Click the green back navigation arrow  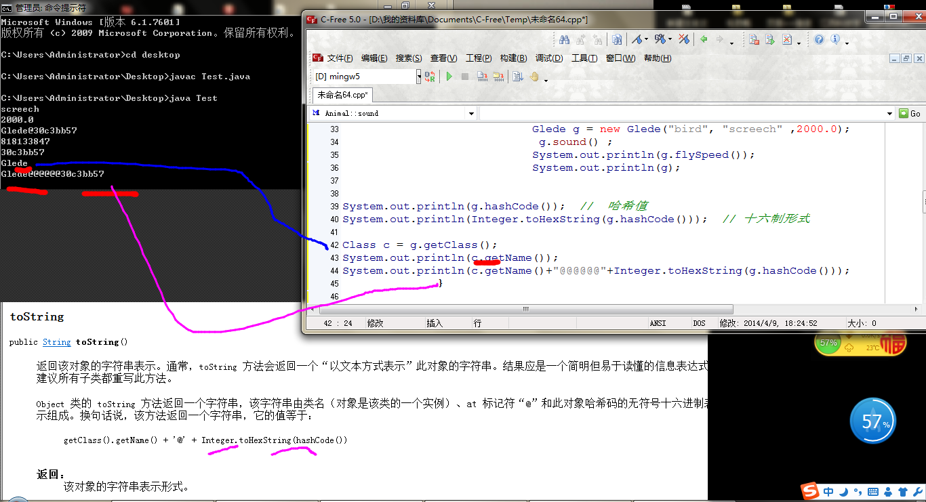(x=704, y=39)
